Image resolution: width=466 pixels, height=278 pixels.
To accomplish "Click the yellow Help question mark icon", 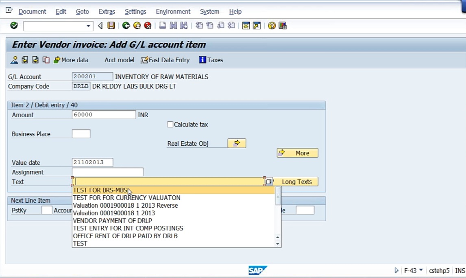I will [x=272, y=26].
